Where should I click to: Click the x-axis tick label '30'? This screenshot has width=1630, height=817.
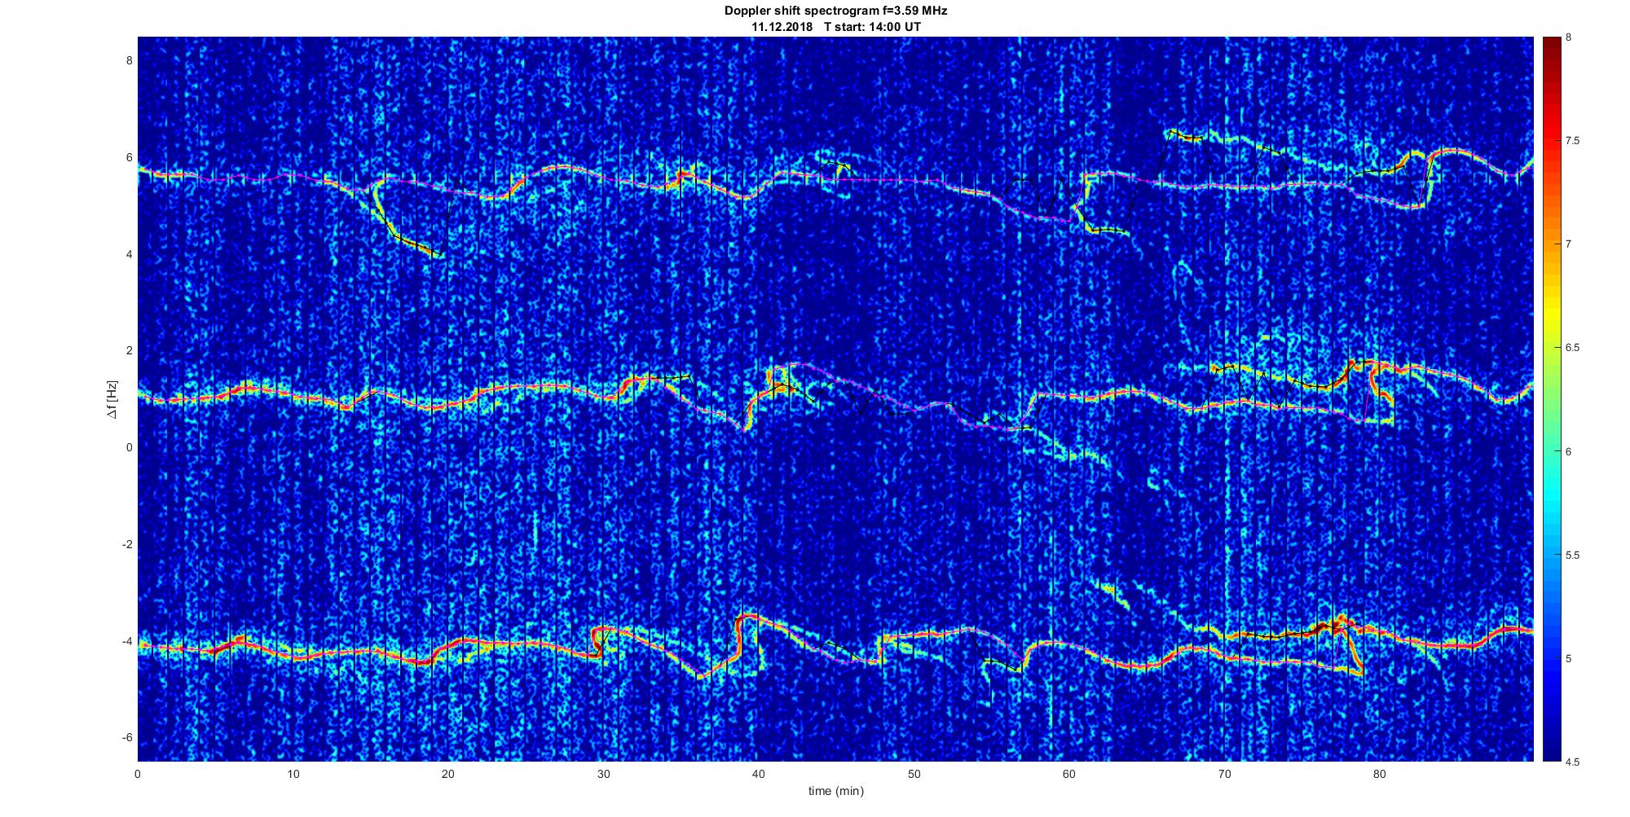604,774
